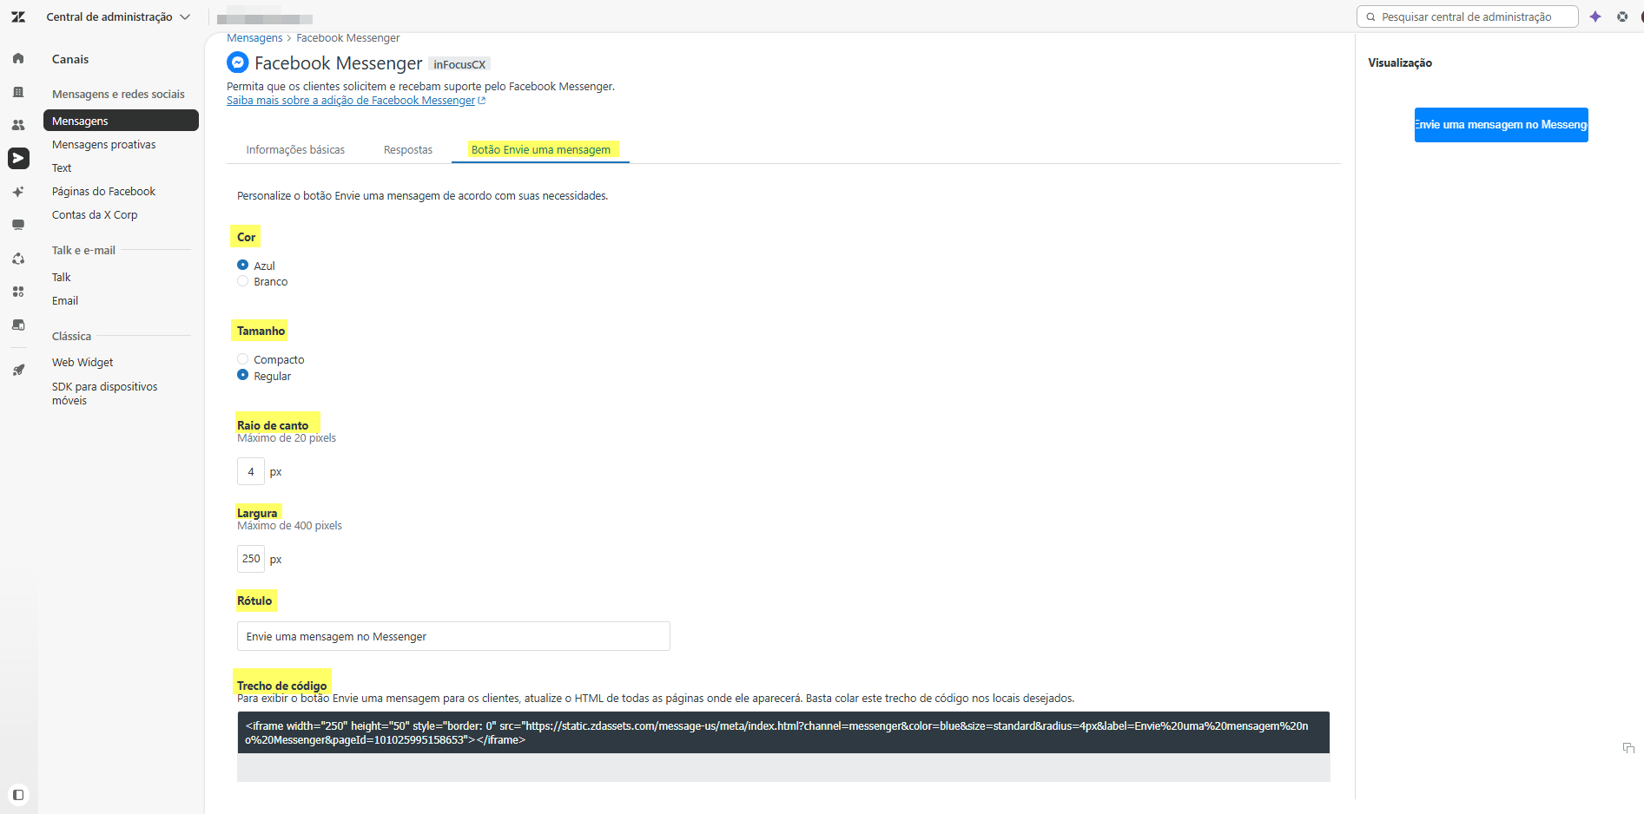Click the Clássica section label
Viewport: 1644px width, 814px height.
coord(71,336)
